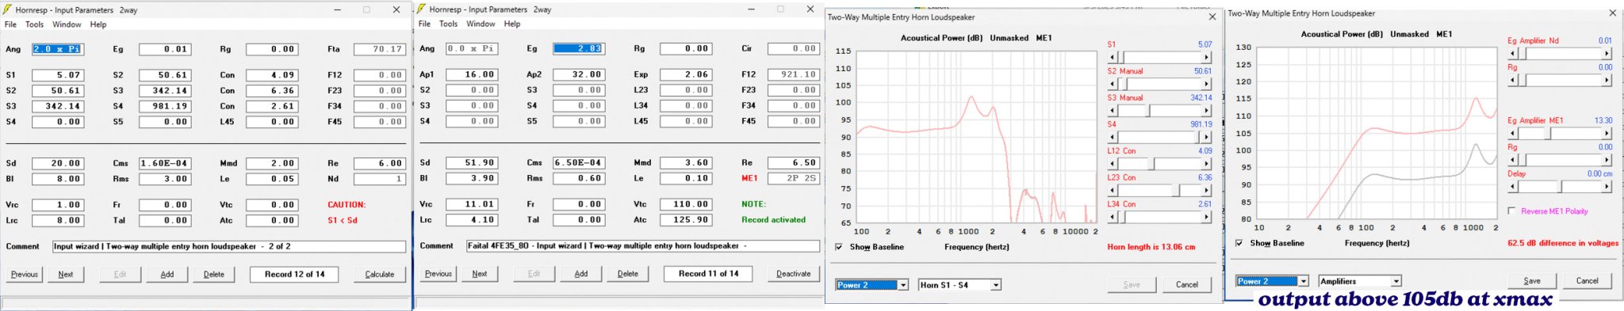The width and height of the screenshot is (1624, 311).
Task: Click Ang field showing 2.0 x Pi
Action: 57,49
